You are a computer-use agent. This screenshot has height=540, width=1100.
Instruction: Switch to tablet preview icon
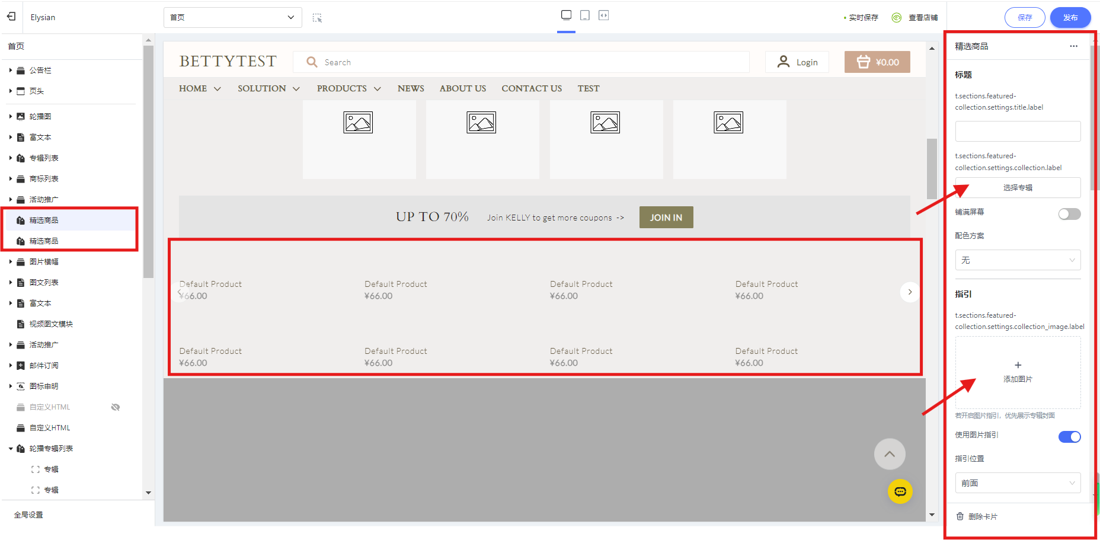click(585, 15)
